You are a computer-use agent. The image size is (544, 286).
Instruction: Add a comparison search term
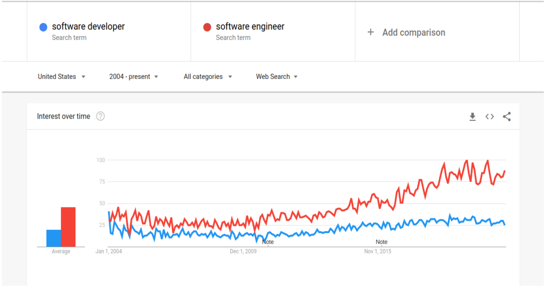point(413,32)
